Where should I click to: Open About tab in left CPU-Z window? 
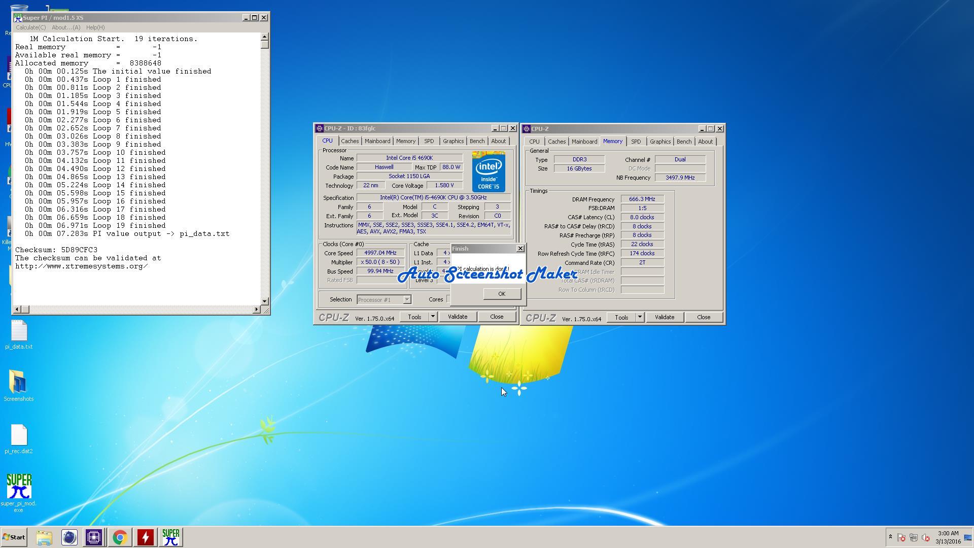click(498, 141)
